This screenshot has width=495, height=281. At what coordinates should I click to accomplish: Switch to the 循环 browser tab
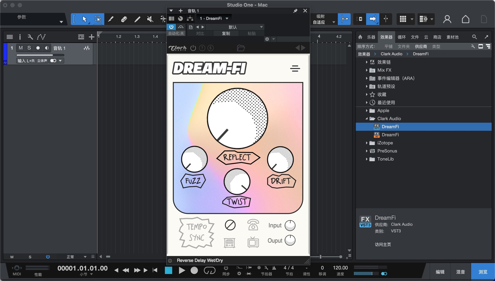[401, 37]
